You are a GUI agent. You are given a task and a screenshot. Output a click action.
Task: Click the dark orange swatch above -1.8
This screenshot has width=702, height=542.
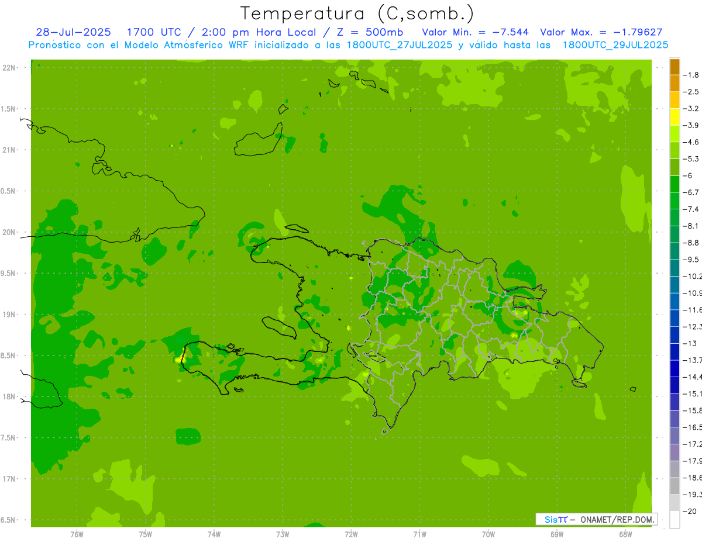point(675,67)
